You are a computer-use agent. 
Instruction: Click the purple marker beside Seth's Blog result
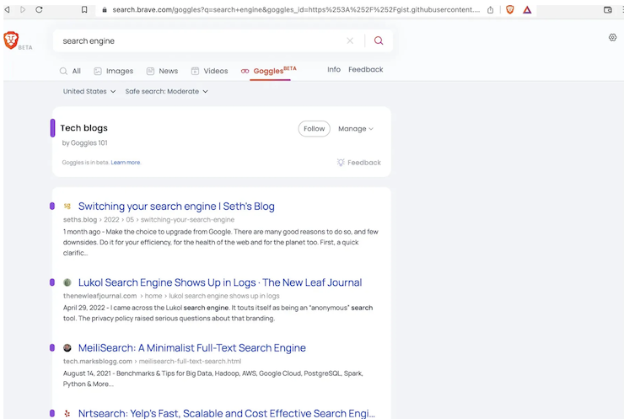click(52, 206)
